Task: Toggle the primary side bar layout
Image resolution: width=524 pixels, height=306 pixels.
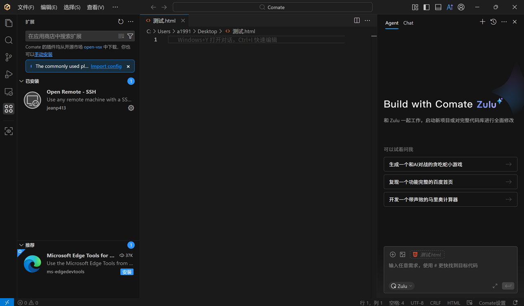Action: click(427, 7)
